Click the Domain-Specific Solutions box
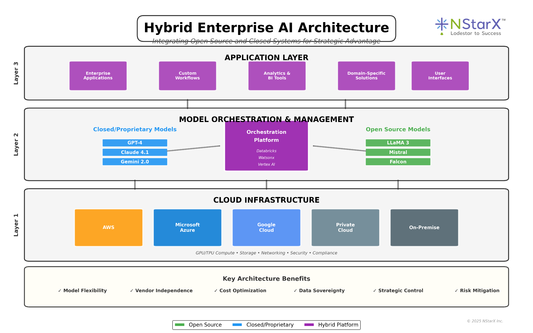533x333 pixels. (x=366, y=76)
